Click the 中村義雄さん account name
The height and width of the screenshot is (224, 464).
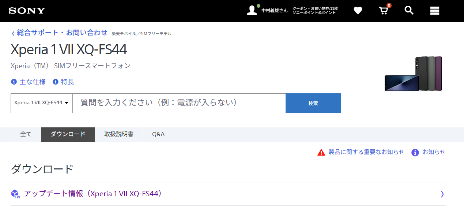pos(275,11)
